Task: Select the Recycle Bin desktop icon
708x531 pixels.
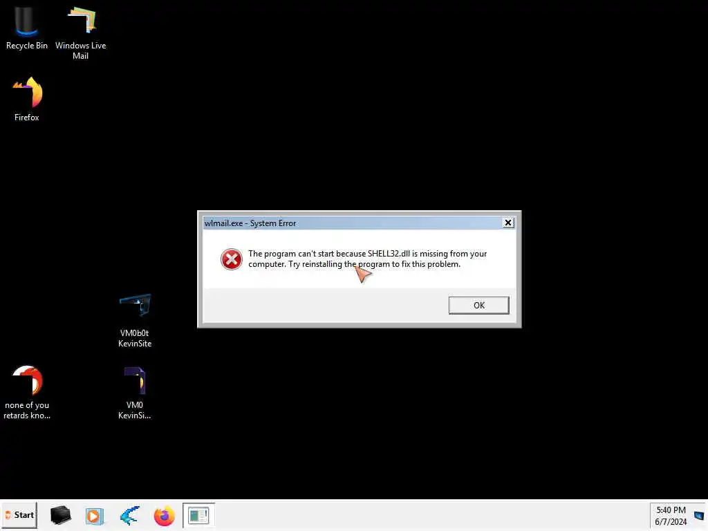Action: pyautogui.click(x=27, y=28)
